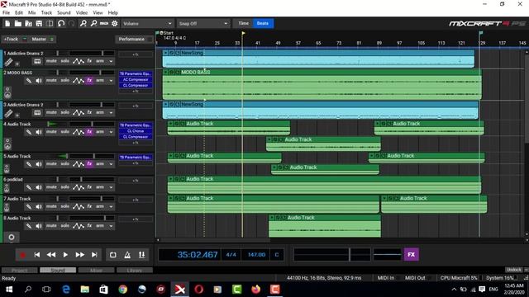This screenshot has height=297, width=529.
Task: Open the File menu
Action: (x=6, y=12)
